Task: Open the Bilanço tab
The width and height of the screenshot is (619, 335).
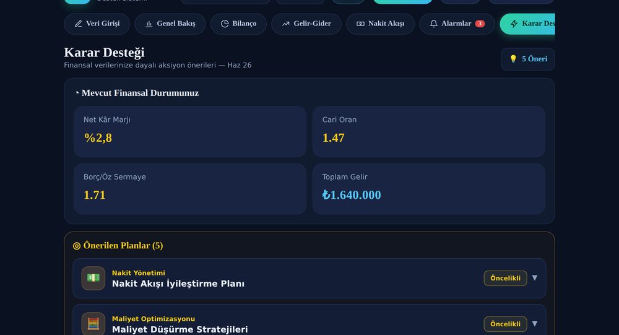Action: [x=238, y=24]
